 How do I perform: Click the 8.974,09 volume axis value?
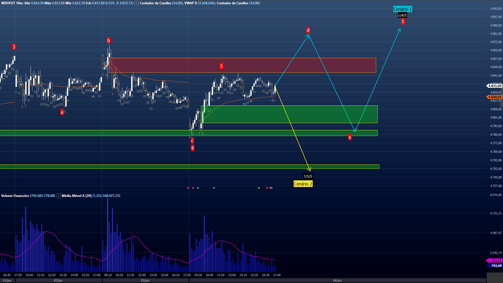pyautogui.click(x=496, y=195)
